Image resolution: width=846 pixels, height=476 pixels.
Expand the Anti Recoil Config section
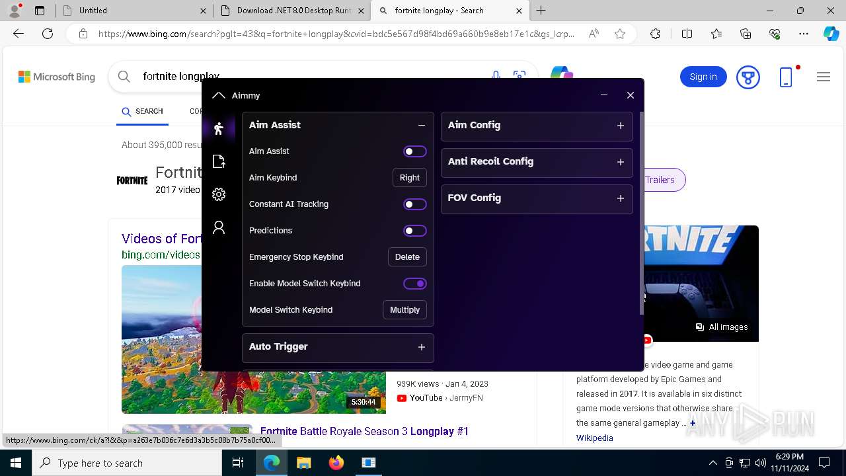coord(621,162)
